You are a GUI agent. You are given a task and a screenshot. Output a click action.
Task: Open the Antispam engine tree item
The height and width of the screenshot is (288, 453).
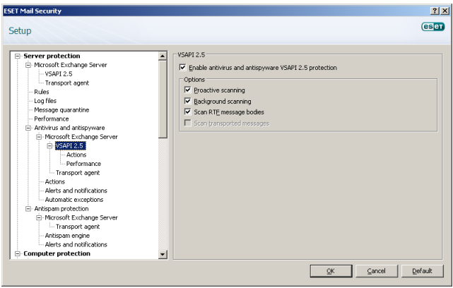pyautogui.click(x=67, y=236)
